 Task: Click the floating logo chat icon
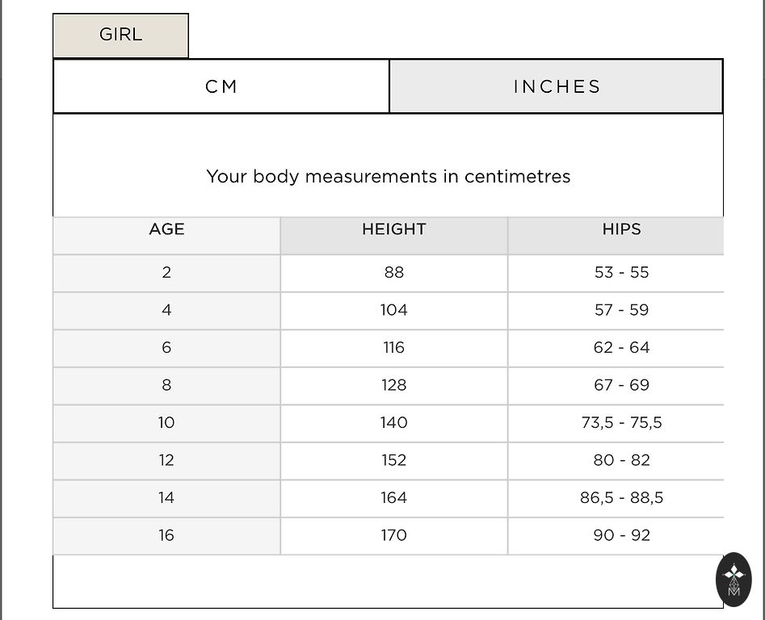pos(733,579)
